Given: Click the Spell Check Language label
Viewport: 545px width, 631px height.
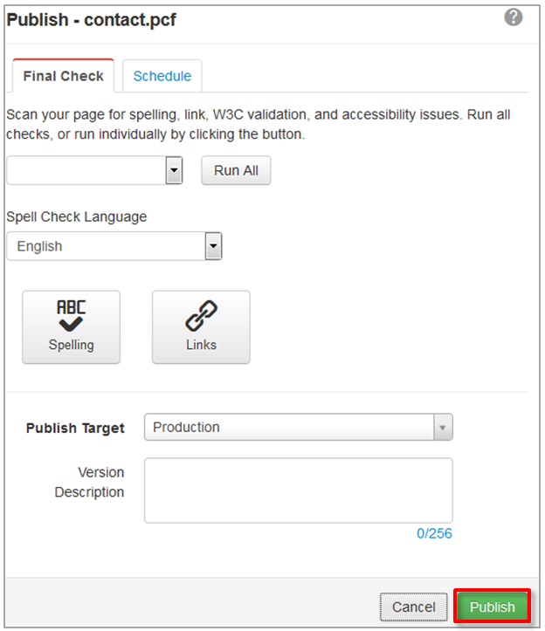Looking at the screenshot, I should click(77, 216).
